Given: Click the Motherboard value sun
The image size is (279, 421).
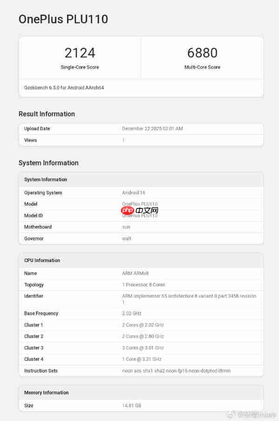Looking at the screenshot, I should pos(126,227).
